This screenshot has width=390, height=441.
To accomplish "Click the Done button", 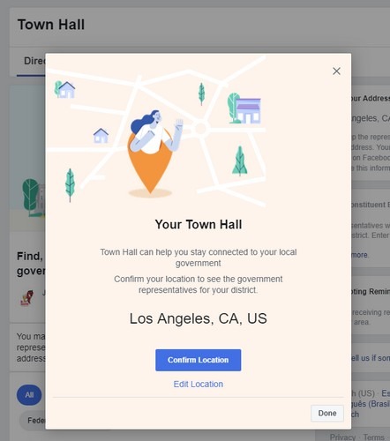I will pos(327,413).
